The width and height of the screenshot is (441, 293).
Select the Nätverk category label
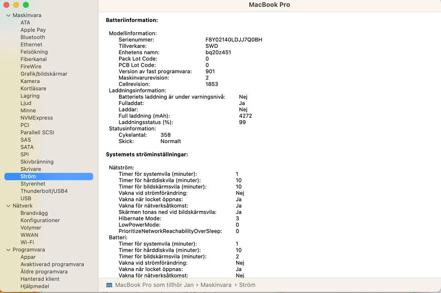coord(23,206)
